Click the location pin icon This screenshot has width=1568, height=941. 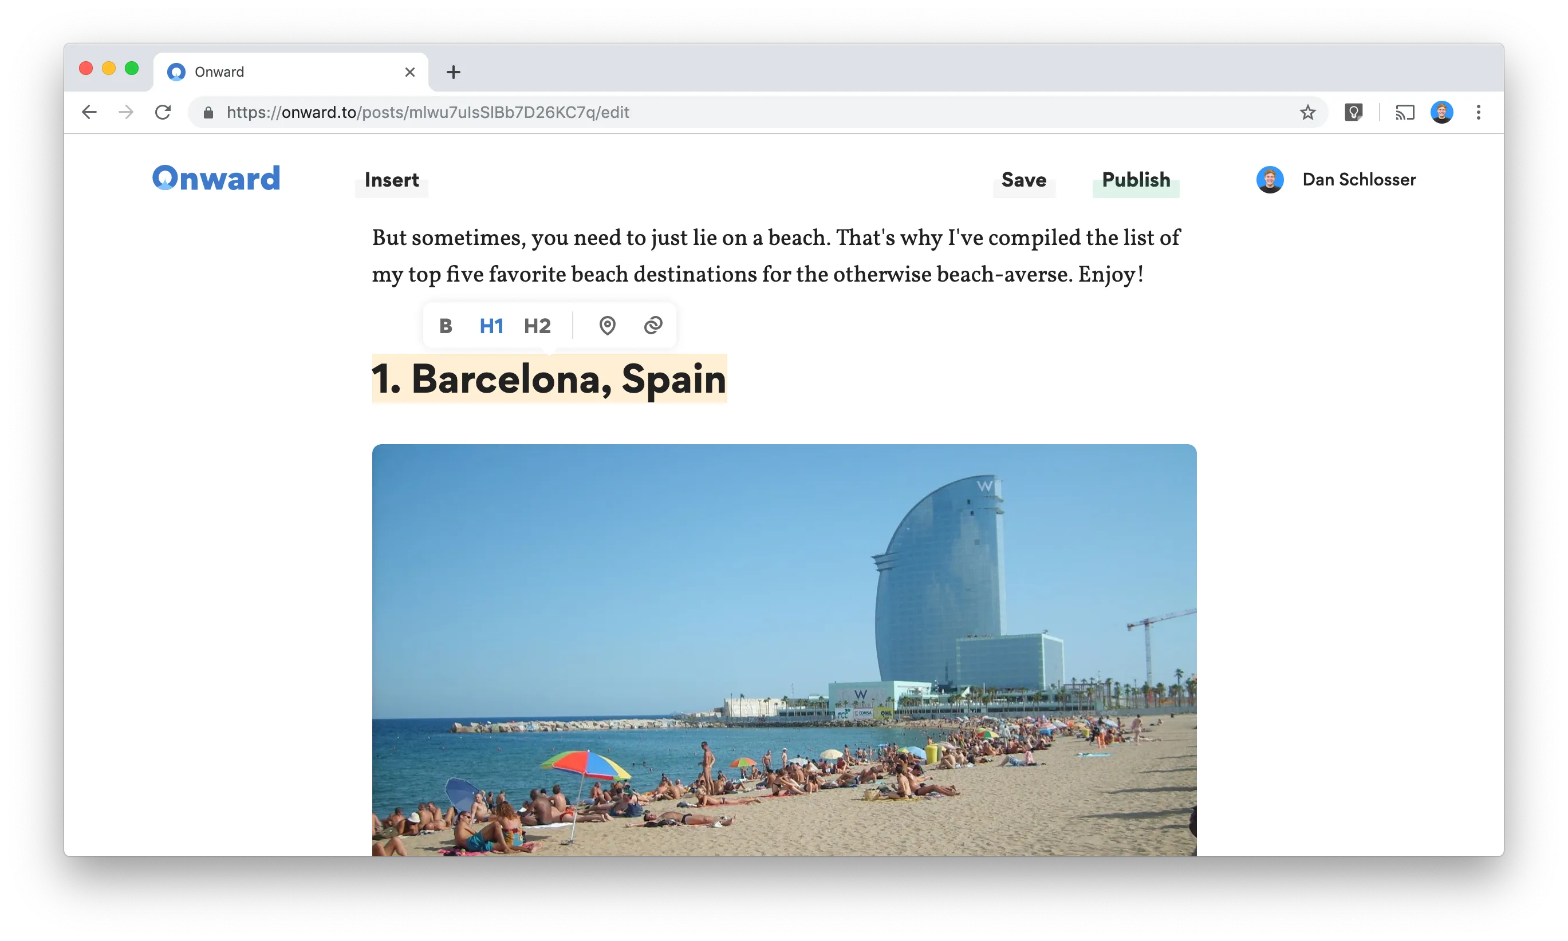(607, 325)
